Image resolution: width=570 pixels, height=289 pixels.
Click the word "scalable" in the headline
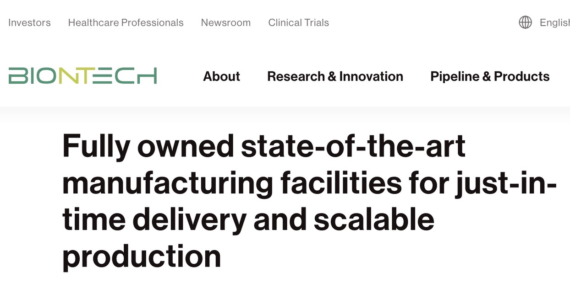[x=373, y=220]
